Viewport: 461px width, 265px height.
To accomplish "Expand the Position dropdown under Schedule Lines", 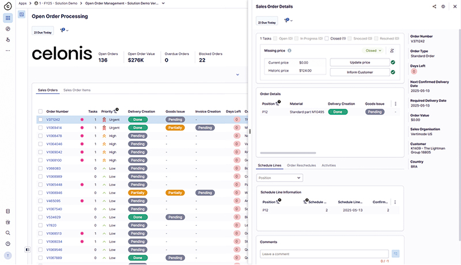I will (x=279, y=178).
